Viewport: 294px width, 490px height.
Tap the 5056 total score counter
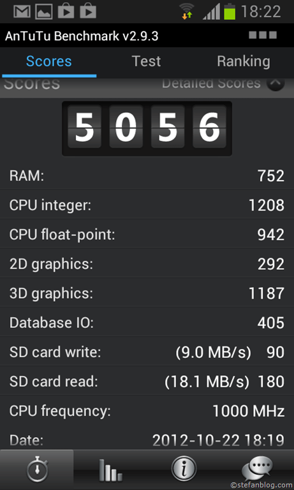pyautogui.click(x=147, y=128)
